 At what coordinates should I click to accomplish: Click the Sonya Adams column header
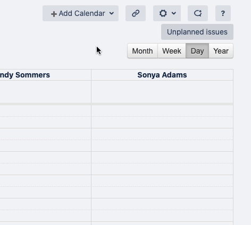coord(162,75)
